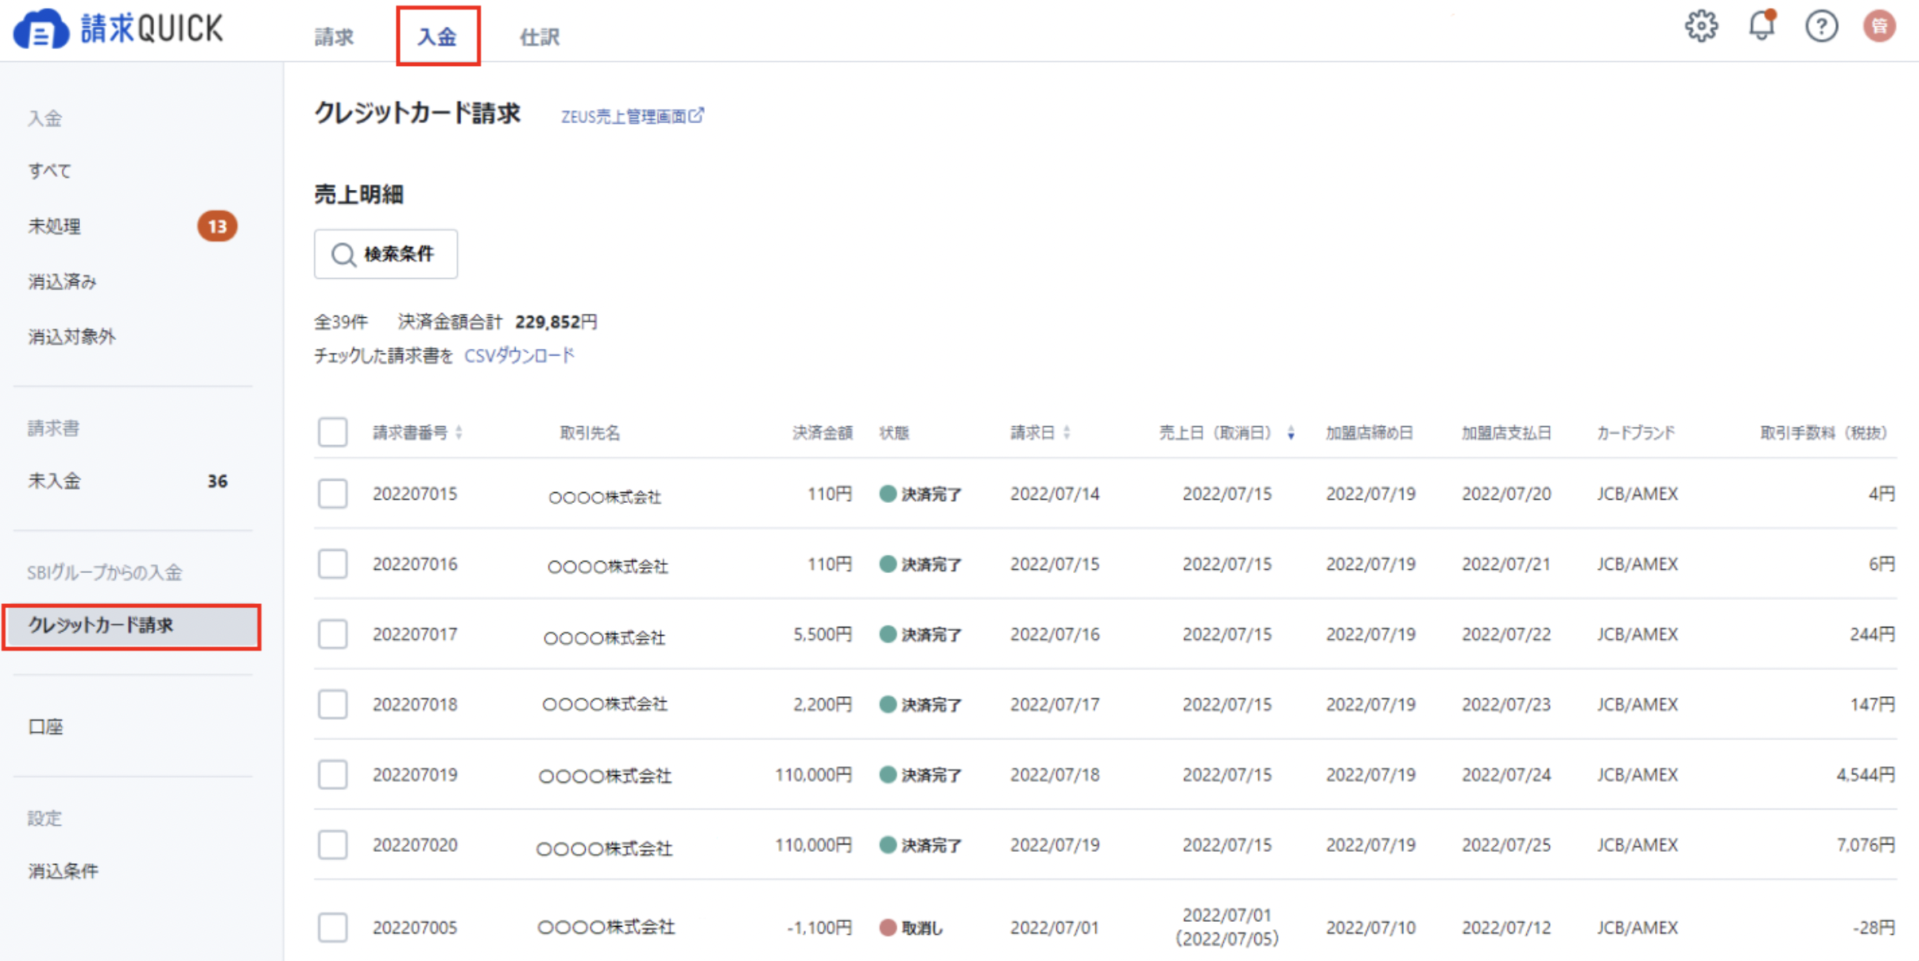Click the external link icon beside ZEUS売上管理画面
Image resolution: width=1919 pixels, height=961 pixels.
point(697,116)
